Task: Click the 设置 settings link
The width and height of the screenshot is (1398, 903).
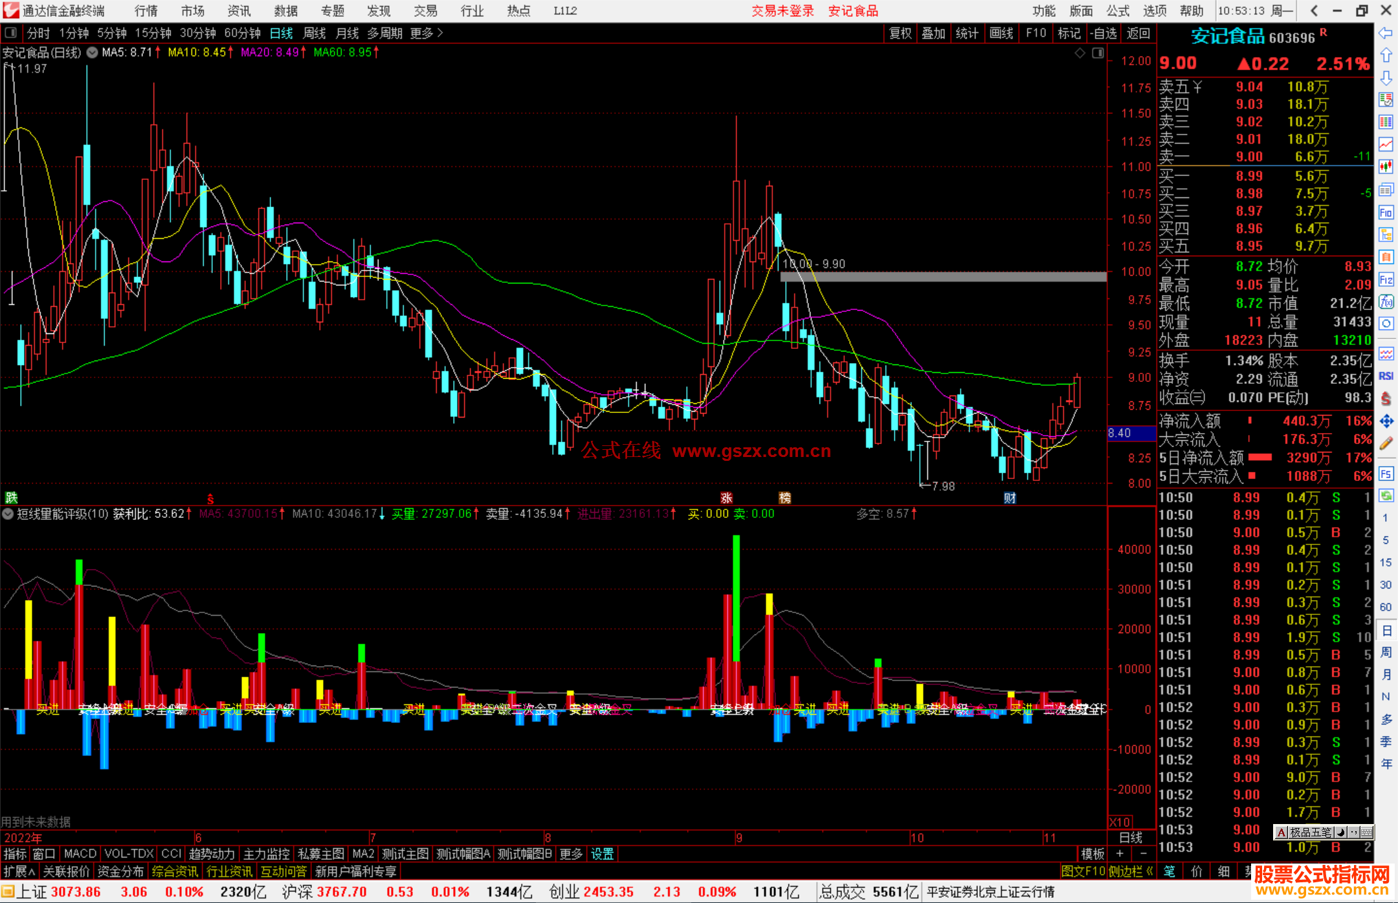Action: (602, 854)
